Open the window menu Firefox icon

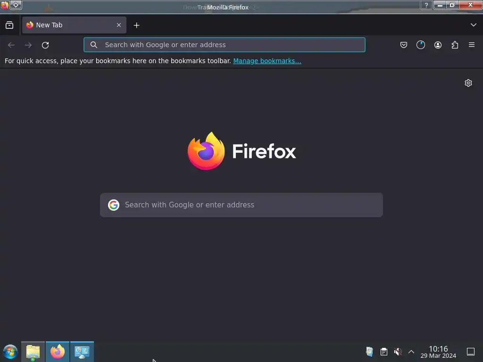coord(5,5)
